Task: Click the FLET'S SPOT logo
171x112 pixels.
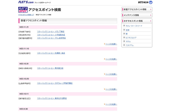Action: point(23,10)
